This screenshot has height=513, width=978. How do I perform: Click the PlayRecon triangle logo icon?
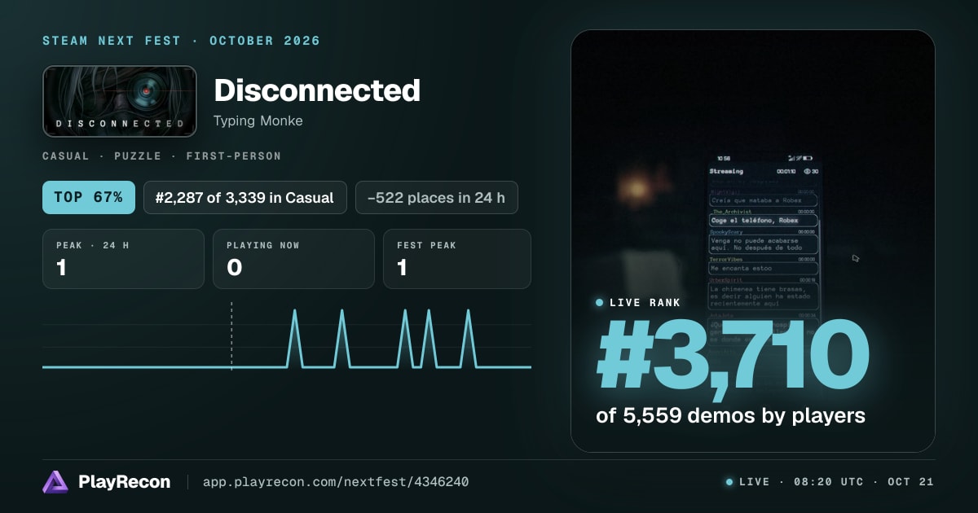pos(55,482)
